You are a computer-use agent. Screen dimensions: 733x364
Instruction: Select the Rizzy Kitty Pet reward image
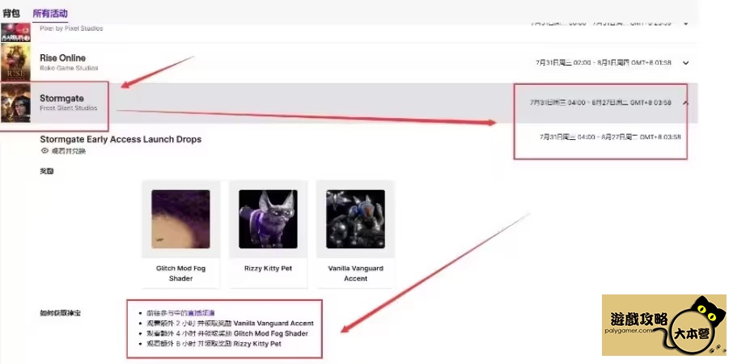click(x=268, y=218)
